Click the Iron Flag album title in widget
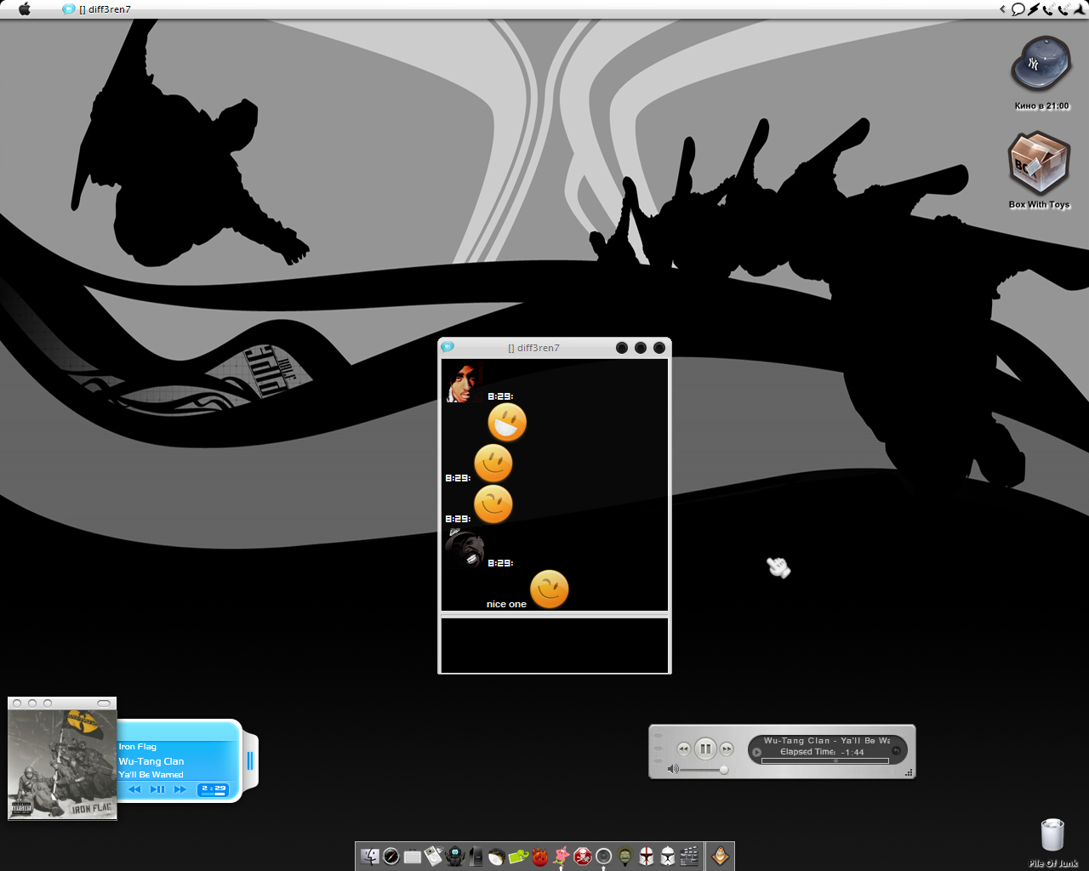Image resolution: width=1089 pixels, height=871 pixels. (x=138, y=747)
